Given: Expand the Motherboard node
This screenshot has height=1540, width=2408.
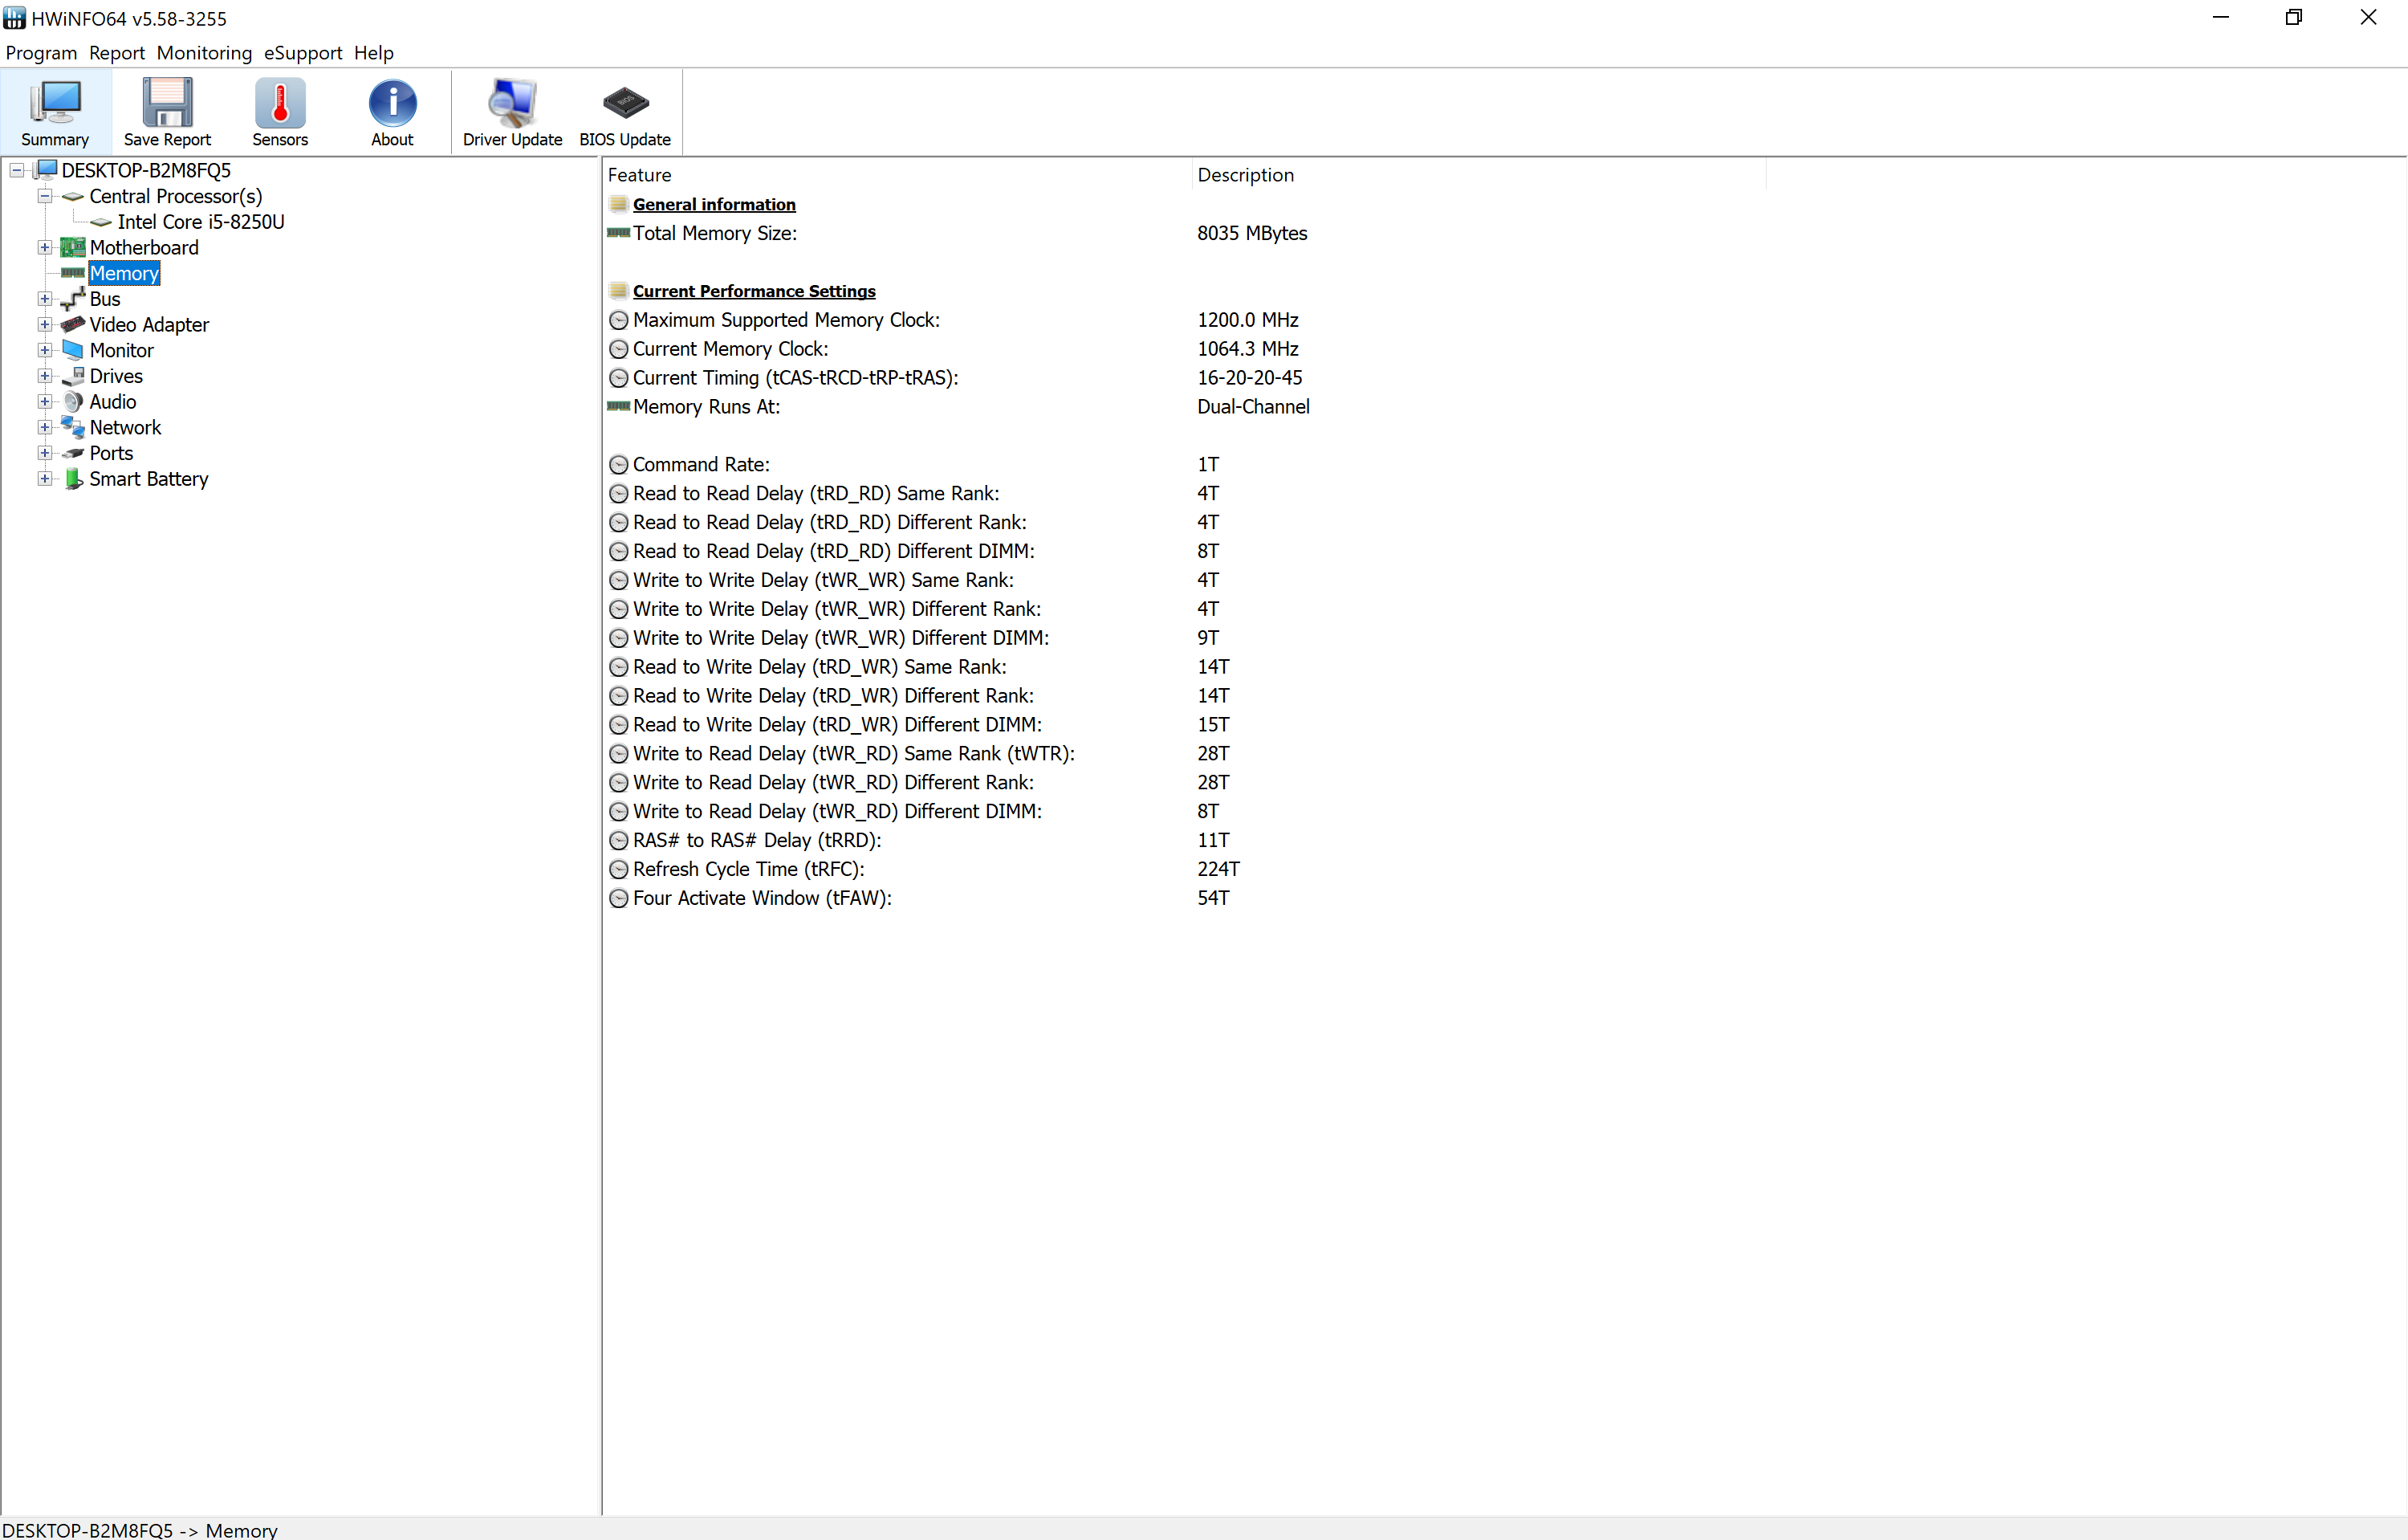Looking at the screenshot, I should point(45,247).
